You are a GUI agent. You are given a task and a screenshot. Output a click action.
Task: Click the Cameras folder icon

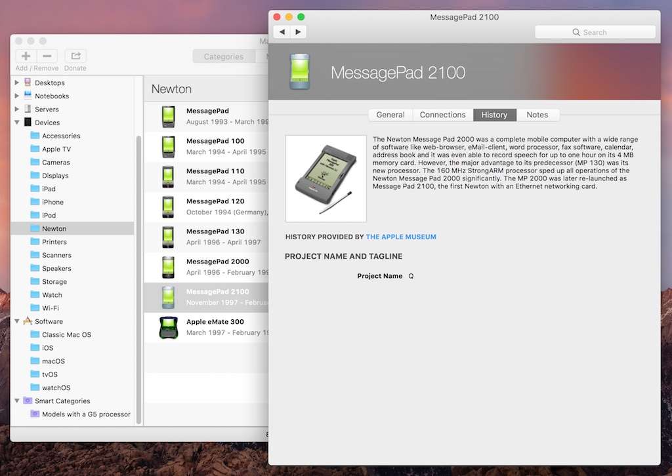tap(35, 162)
